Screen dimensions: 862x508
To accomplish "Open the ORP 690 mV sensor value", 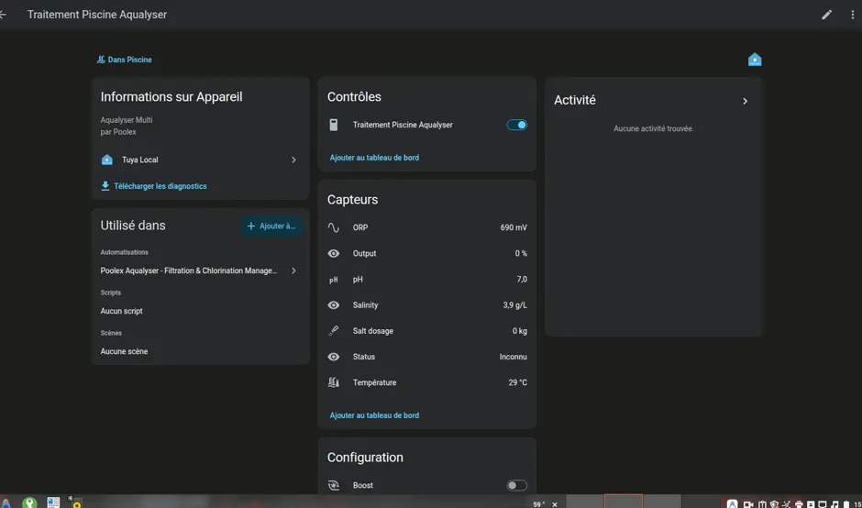I will 514,227.
